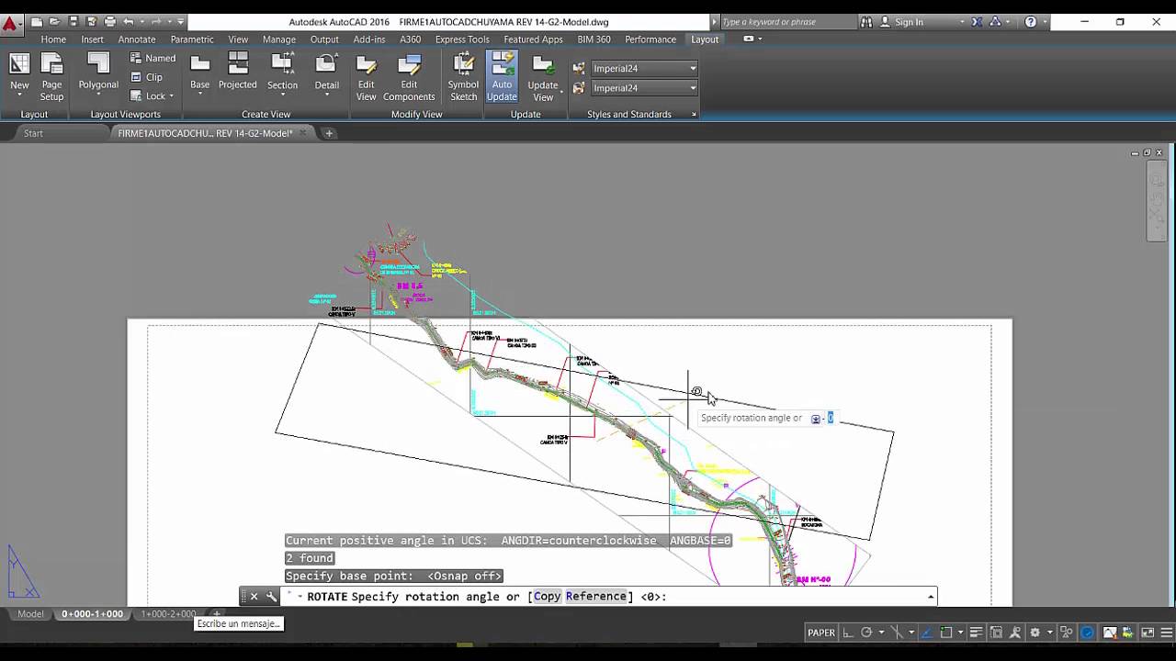Click the rotation angle dynamic input box

830,418
